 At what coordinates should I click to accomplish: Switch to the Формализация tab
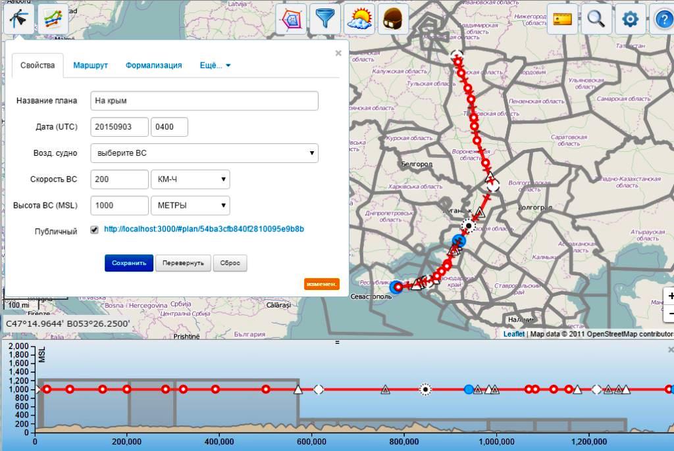(153, 66)
